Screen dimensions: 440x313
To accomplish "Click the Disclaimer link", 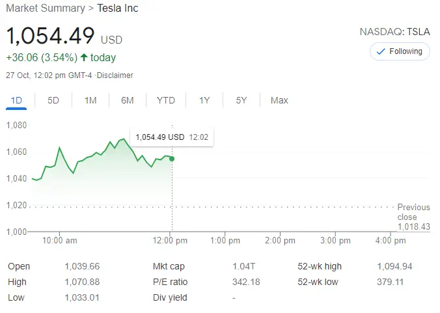I will [115, 75].
